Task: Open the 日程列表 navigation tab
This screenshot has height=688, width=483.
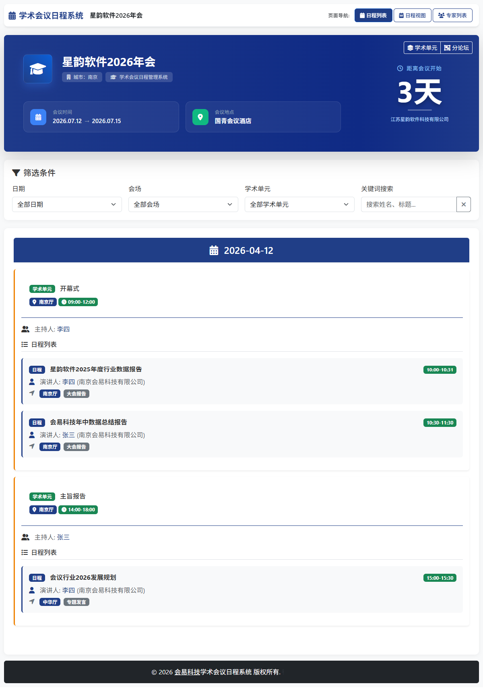Action: (x=373, y=15)
